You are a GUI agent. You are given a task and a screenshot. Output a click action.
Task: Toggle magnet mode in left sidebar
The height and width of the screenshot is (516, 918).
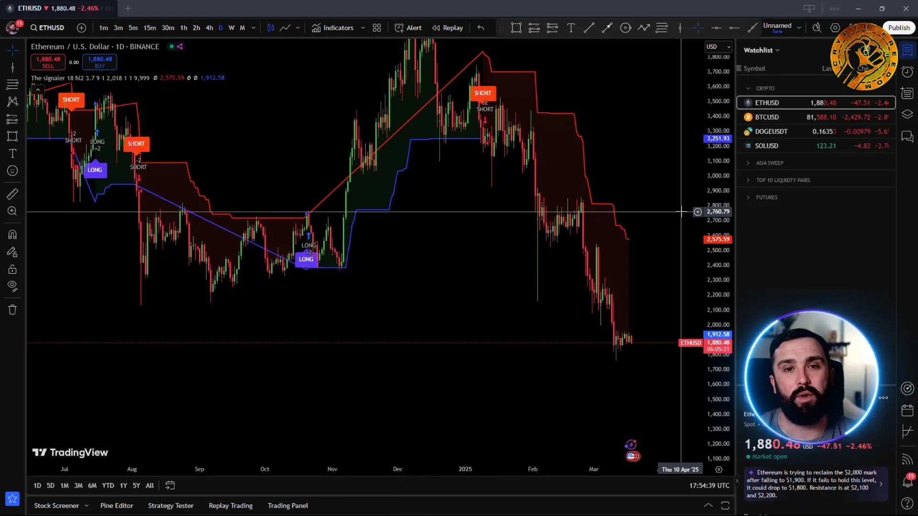12,235
